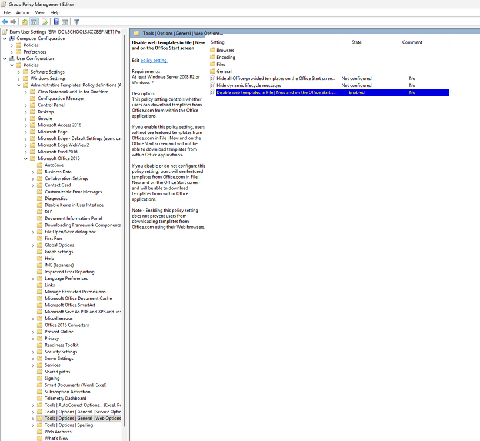Open the File menu

tap(7, 12)
